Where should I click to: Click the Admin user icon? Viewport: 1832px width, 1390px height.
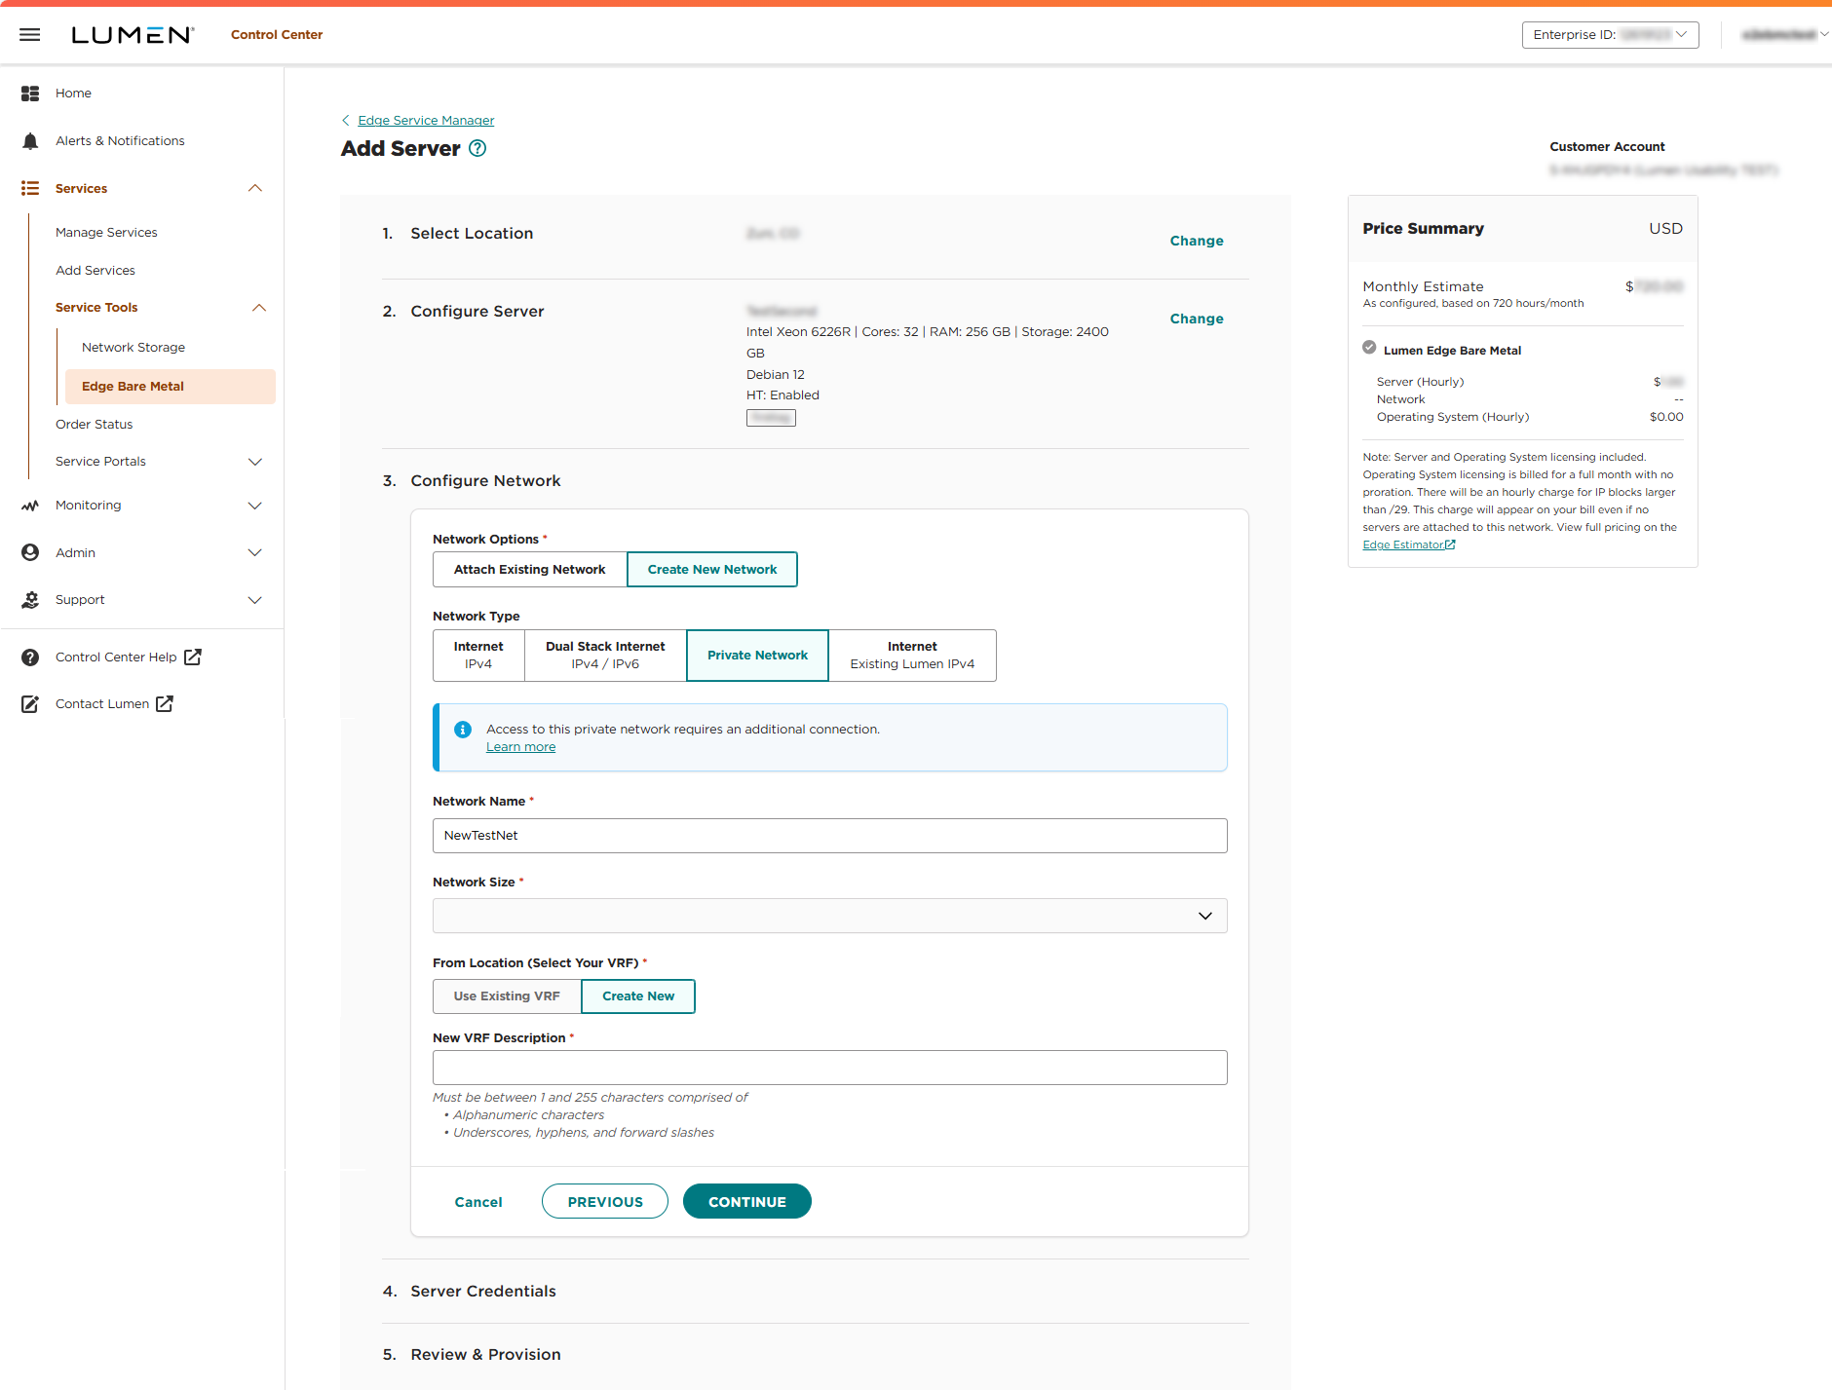(30, 552)
